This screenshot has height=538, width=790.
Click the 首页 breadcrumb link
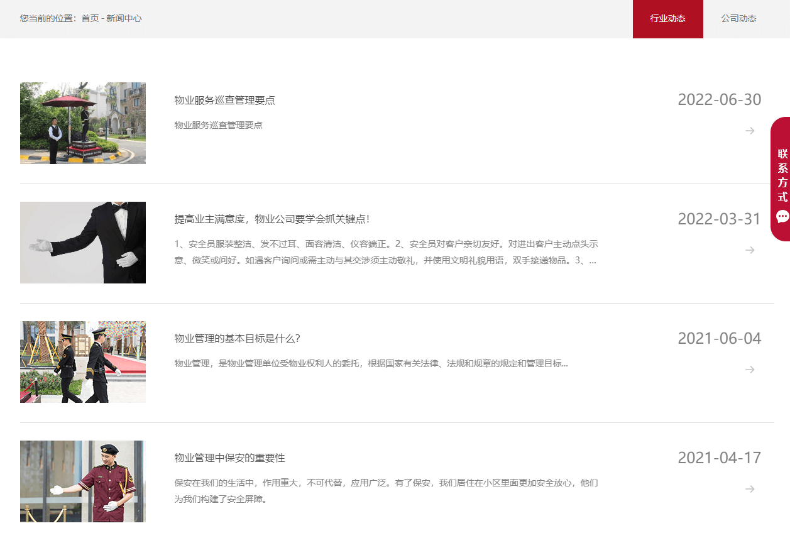(90, 19)
